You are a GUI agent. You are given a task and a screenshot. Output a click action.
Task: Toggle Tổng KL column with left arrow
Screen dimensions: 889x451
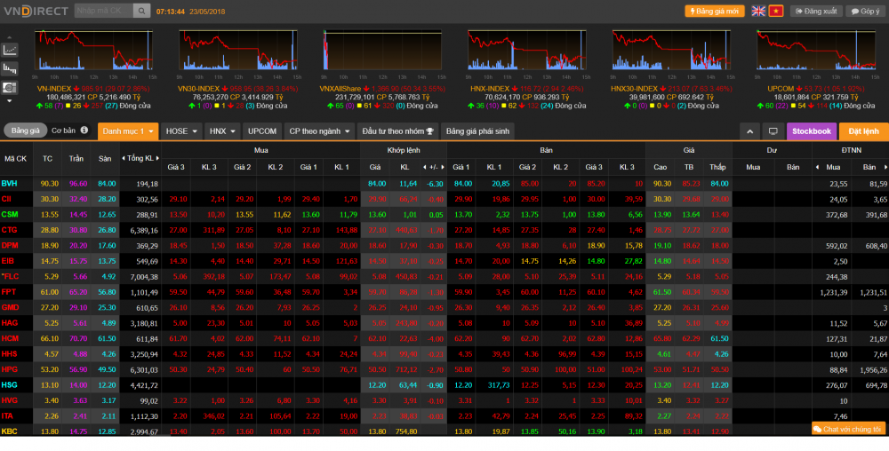[124, 158]
